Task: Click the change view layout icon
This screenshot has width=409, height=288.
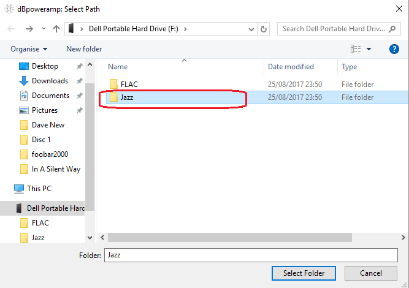Action: pos(356,49)
